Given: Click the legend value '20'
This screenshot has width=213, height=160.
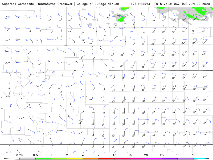Looking at the screenshot, I should (146, 155).
